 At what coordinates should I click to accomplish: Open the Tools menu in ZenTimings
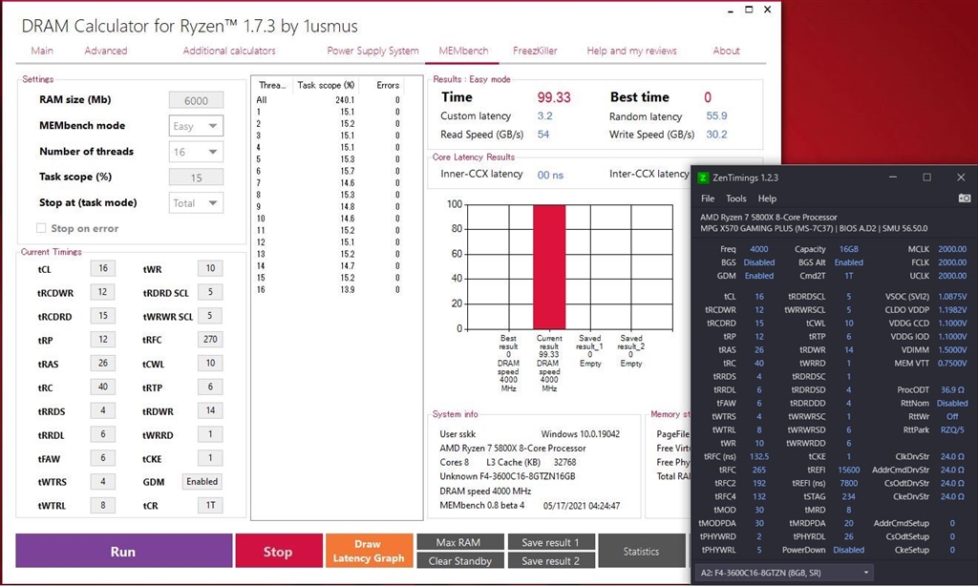[736, 199]
